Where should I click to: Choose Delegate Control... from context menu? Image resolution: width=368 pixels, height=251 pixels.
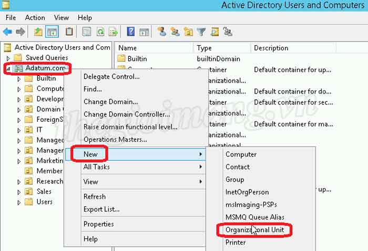tap(111, 77)
